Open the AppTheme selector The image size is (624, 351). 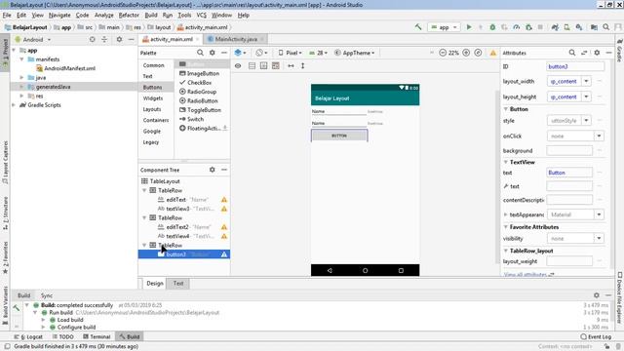(x=355, y=53)
